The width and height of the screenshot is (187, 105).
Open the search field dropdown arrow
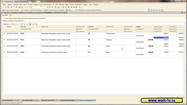pos(47,7)
